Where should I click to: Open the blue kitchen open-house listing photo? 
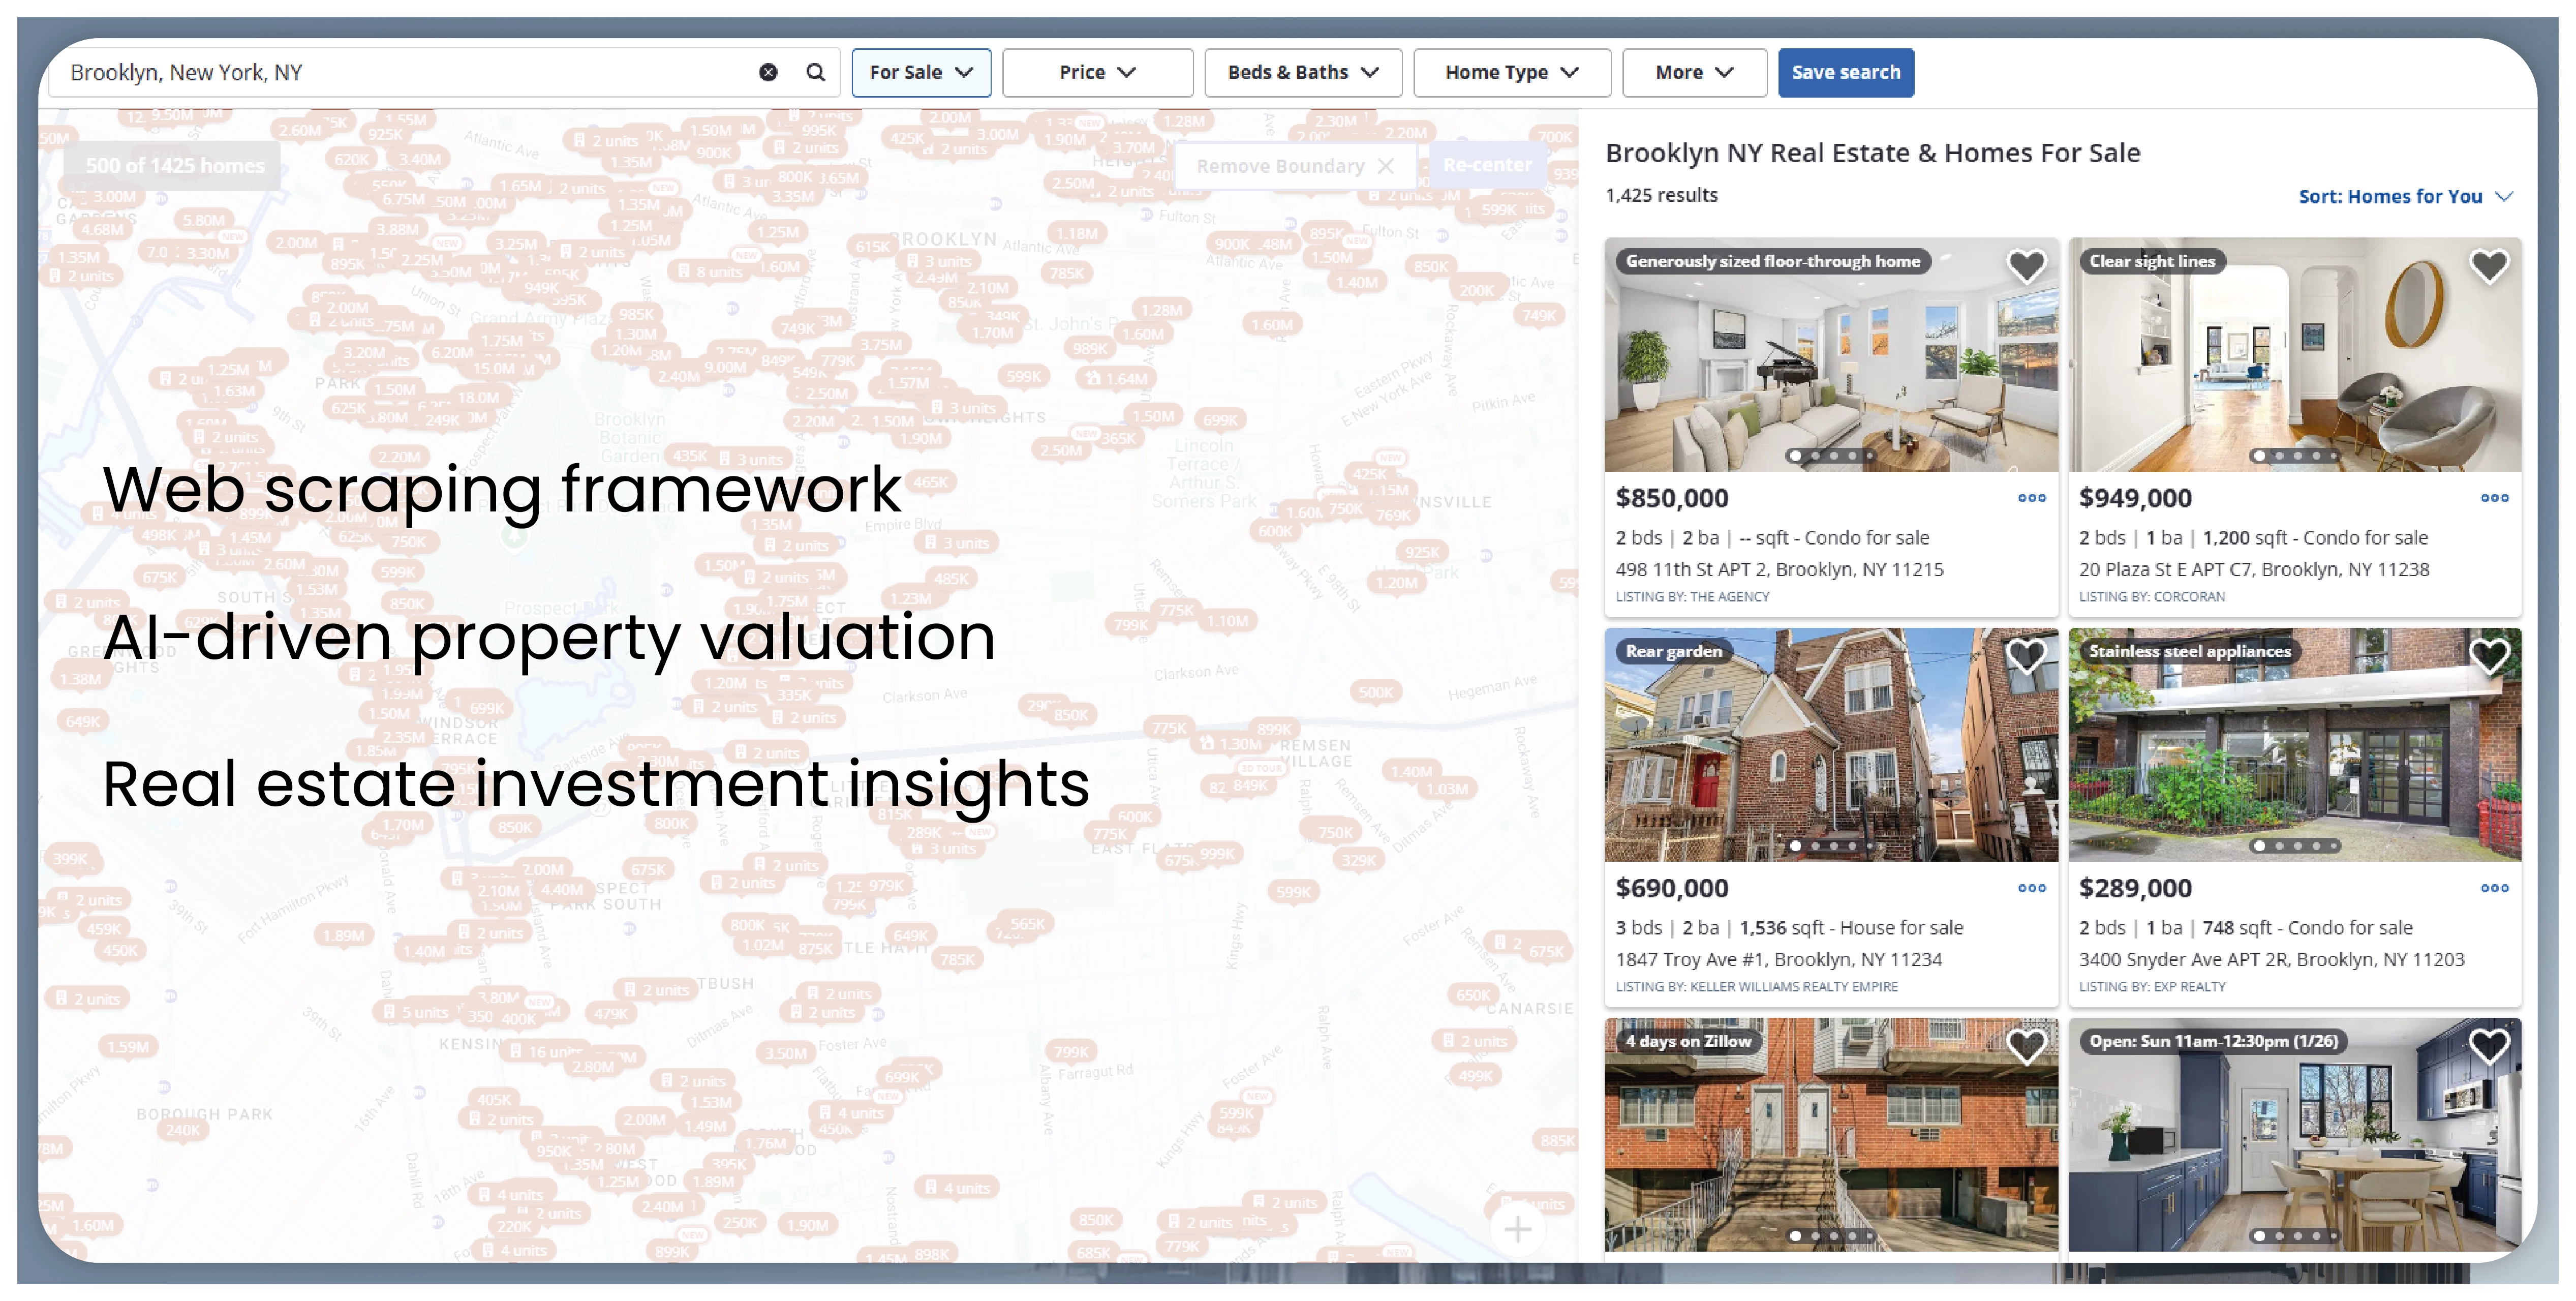click(x=2295, y=1134)
